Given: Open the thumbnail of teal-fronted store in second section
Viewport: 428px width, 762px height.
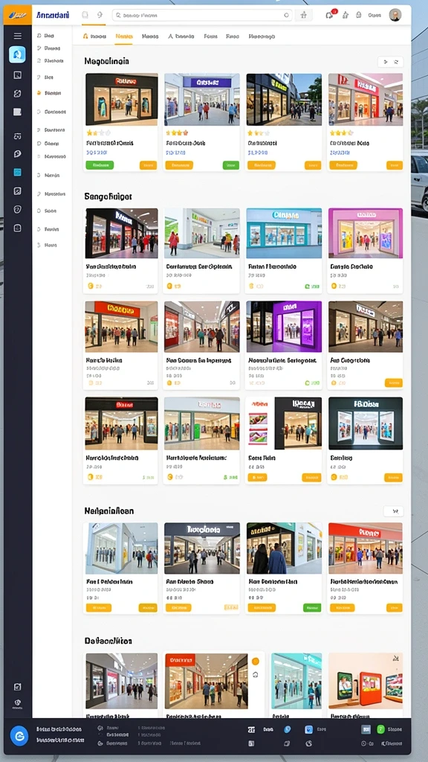Looking at the screenshot, I should [x=284, y=233].
